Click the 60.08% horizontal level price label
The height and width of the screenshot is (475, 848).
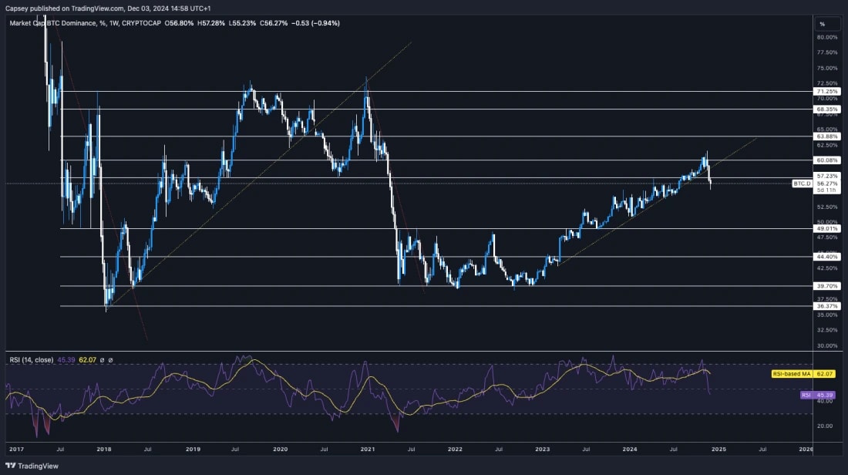826,160
